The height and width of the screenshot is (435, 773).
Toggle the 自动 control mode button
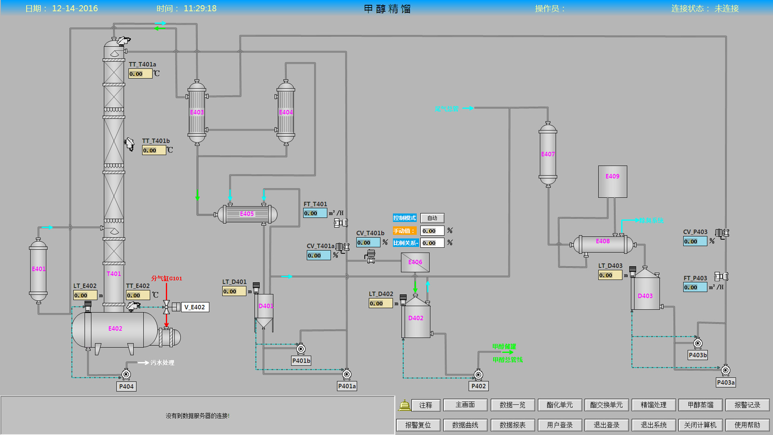click(x=432, y=218)
